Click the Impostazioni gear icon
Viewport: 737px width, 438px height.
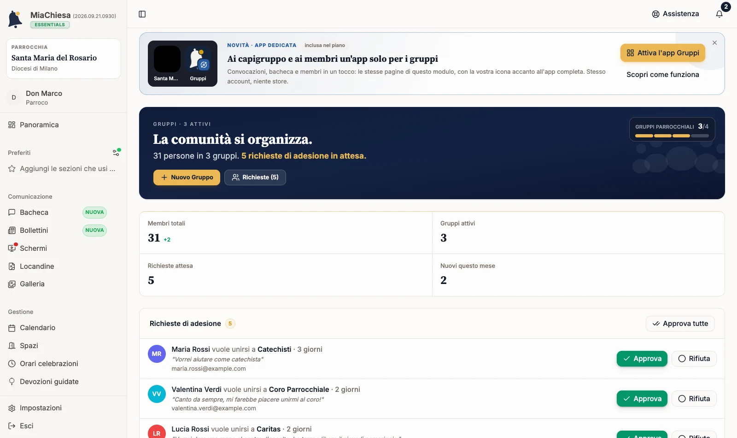coord(12,408)
